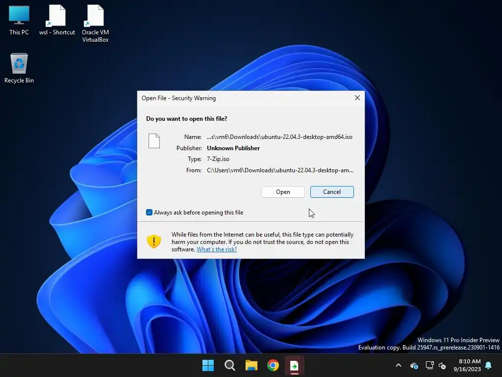Select the wsl - Shortcut desktop icon

(x=57, y=20)
